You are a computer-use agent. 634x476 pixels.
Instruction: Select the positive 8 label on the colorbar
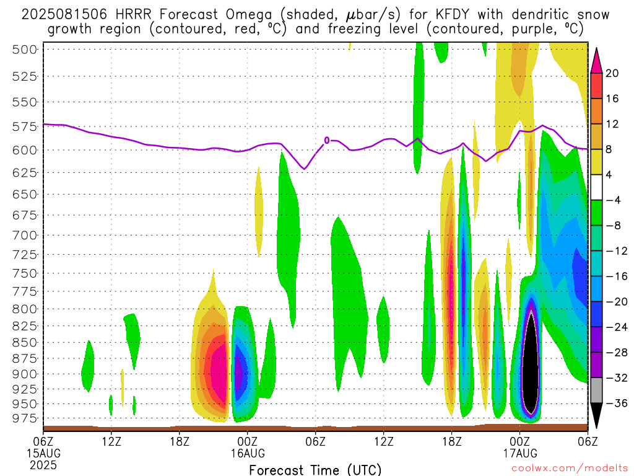coord(609,150)
